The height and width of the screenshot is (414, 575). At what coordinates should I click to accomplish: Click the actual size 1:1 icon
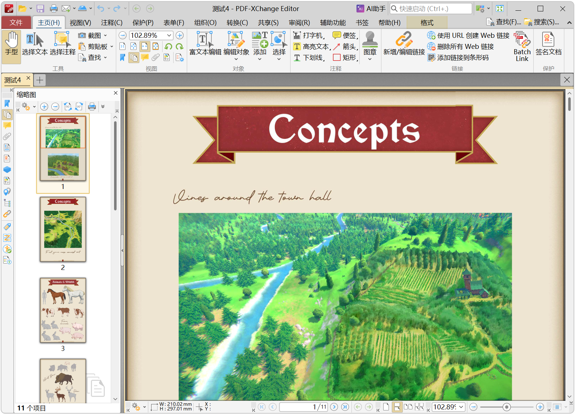(x=122, y=46)
